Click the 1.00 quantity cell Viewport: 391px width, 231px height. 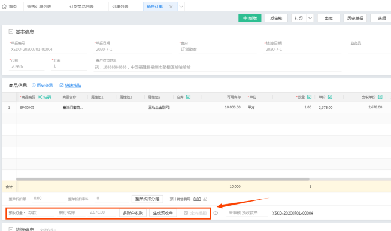click(308, 107)
